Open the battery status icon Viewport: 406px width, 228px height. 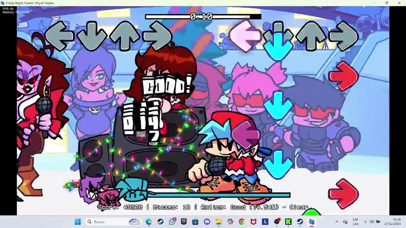pyautogui.click(x=378, y=222)
